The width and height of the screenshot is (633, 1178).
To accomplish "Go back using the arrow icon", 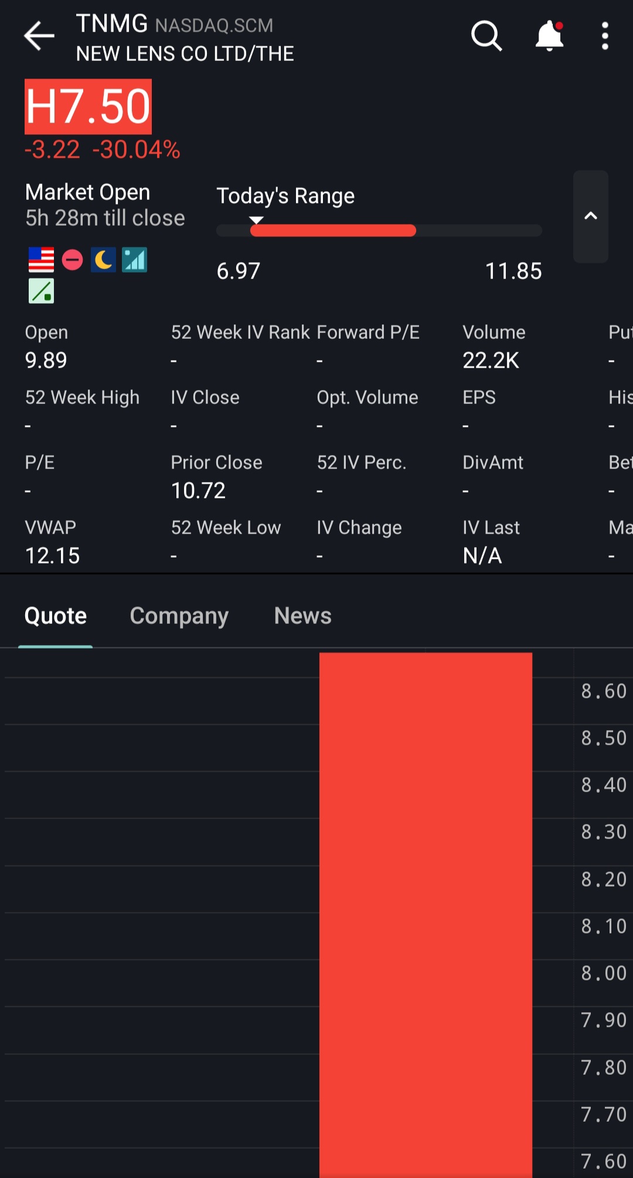I will pyautogui.click(x=39, y=36).
